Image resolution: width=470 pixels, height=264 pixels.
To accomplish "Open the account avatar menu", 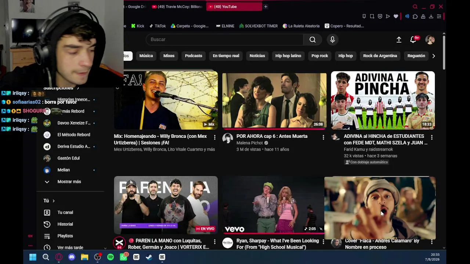I will click(430, 40).
